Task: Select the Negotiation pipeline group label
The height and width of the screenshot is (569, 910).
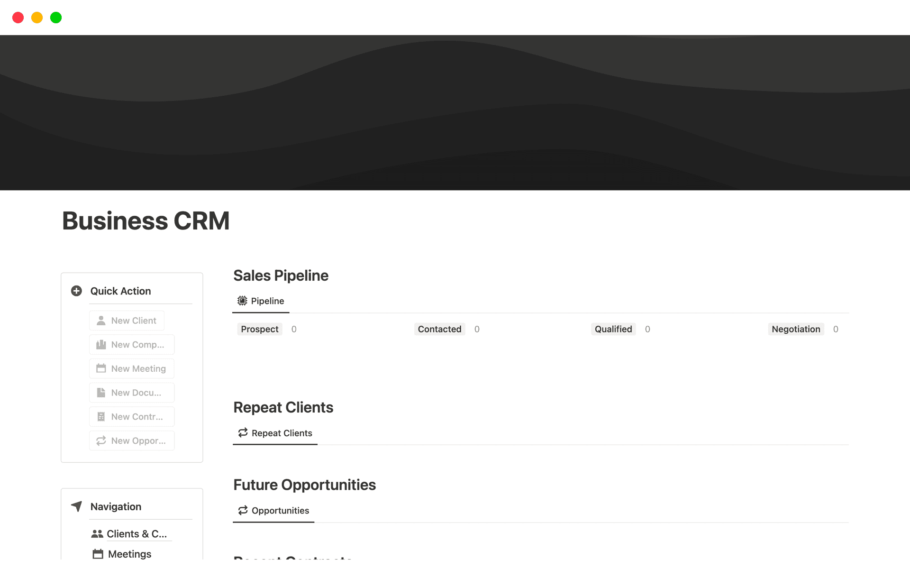Action: [x=796, y=329]
